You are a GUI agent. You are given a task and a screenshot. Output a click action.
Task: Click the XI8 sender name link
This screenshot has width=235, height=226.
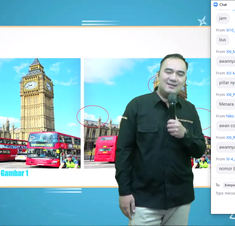click(230, 94)
